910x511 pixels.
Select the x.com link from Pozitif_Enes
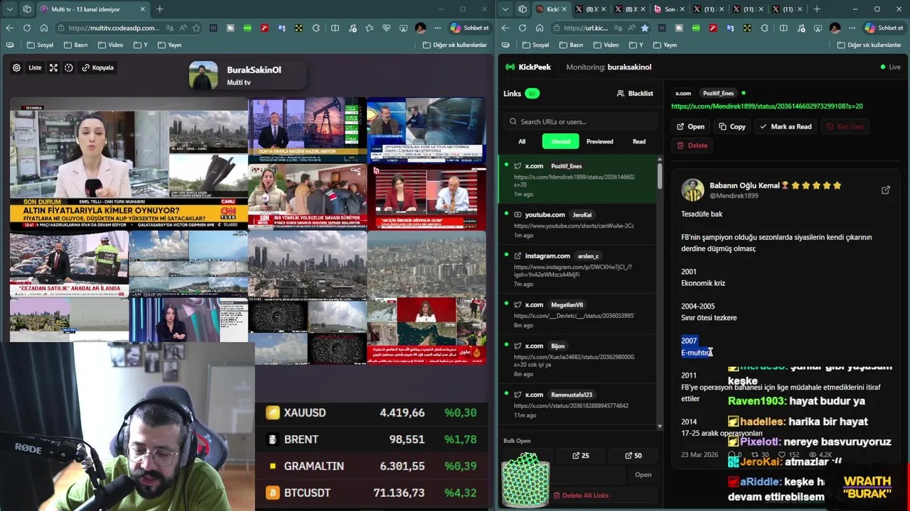pos(577,180)
